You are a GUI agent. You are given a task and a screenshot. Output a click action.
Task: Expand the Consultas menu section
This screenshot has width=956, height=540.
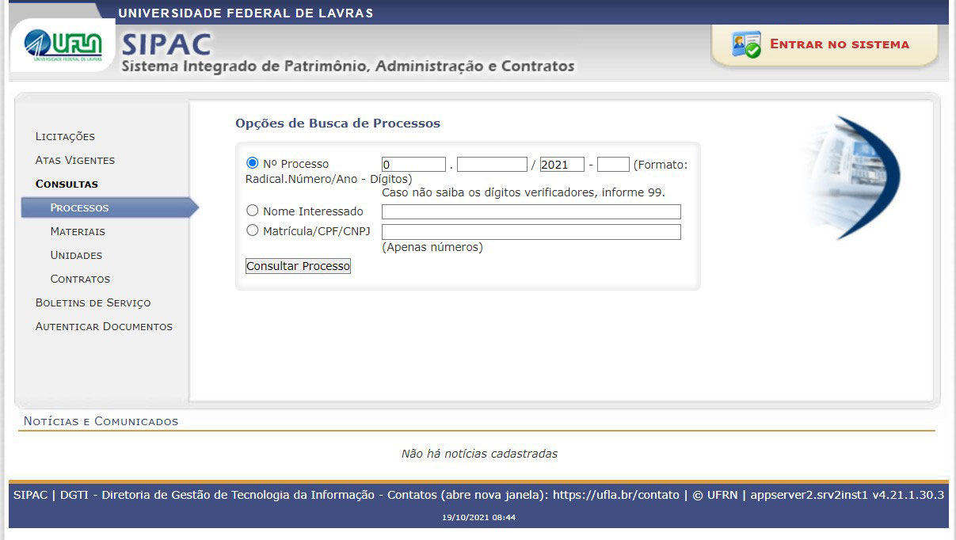(67, 184)
